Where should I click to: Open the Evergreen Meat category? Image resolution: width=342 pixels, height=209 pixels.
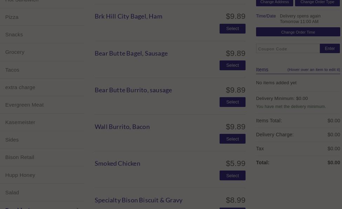pyautogui.click(x=25, y=105)
